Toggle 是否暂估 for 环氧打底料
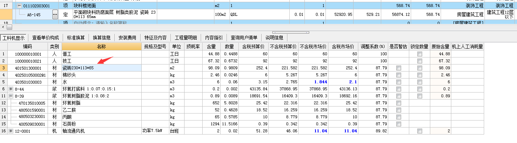Screen dimensions: 517x143 click(x=399, y=89)
